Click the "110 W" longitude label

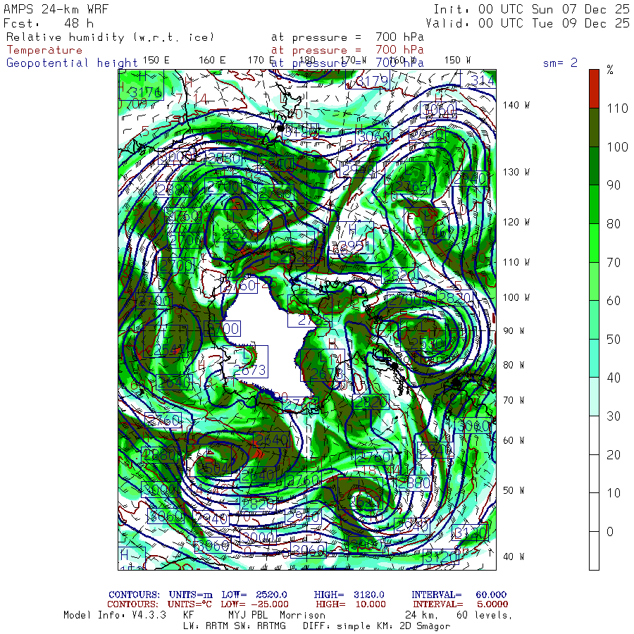516,263
